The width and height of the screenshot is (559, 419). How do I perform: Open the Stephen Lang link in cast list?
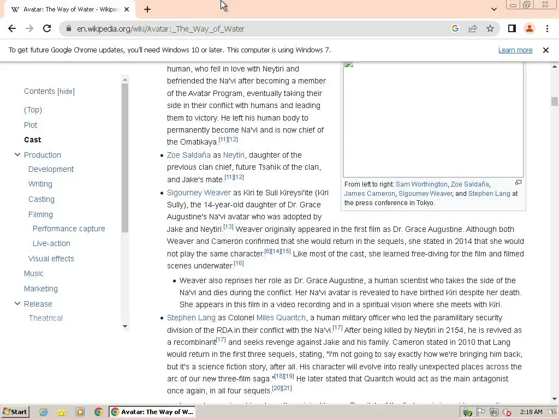(191, 318)
